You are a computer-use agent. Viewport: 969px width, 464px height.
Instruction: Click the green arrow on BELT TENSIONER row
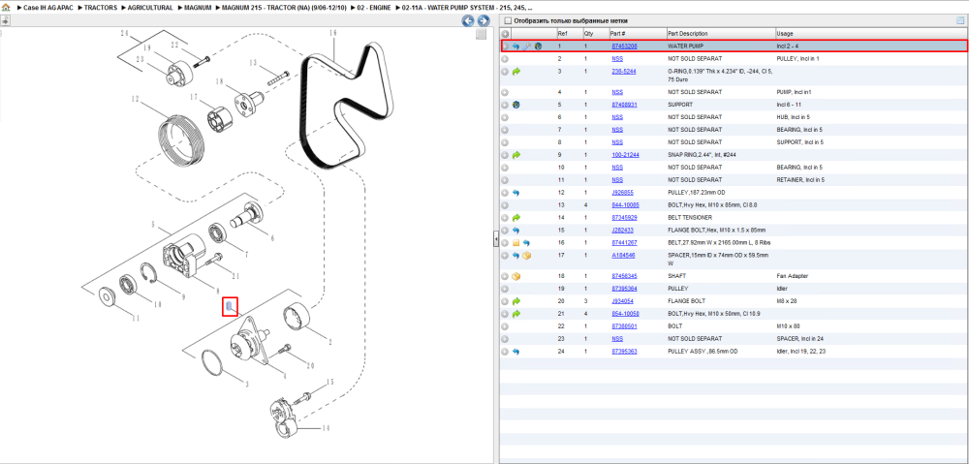coord(516,218)
